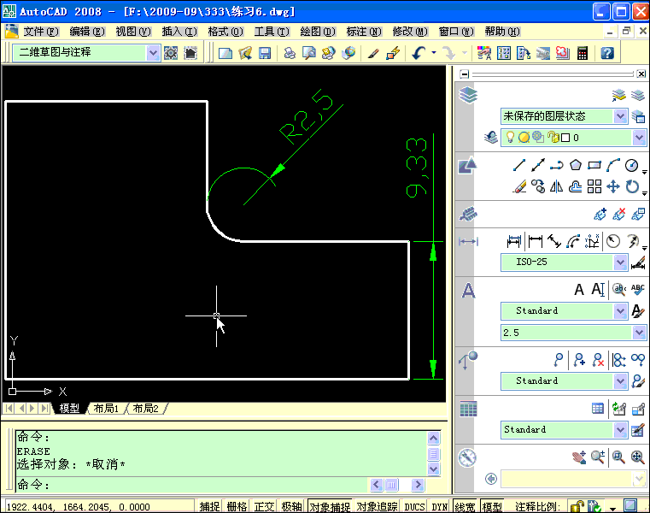Image resolution: width=650 pixels, height=513 pixels.
Task: Select the Line draw tool
Action: 519,165
